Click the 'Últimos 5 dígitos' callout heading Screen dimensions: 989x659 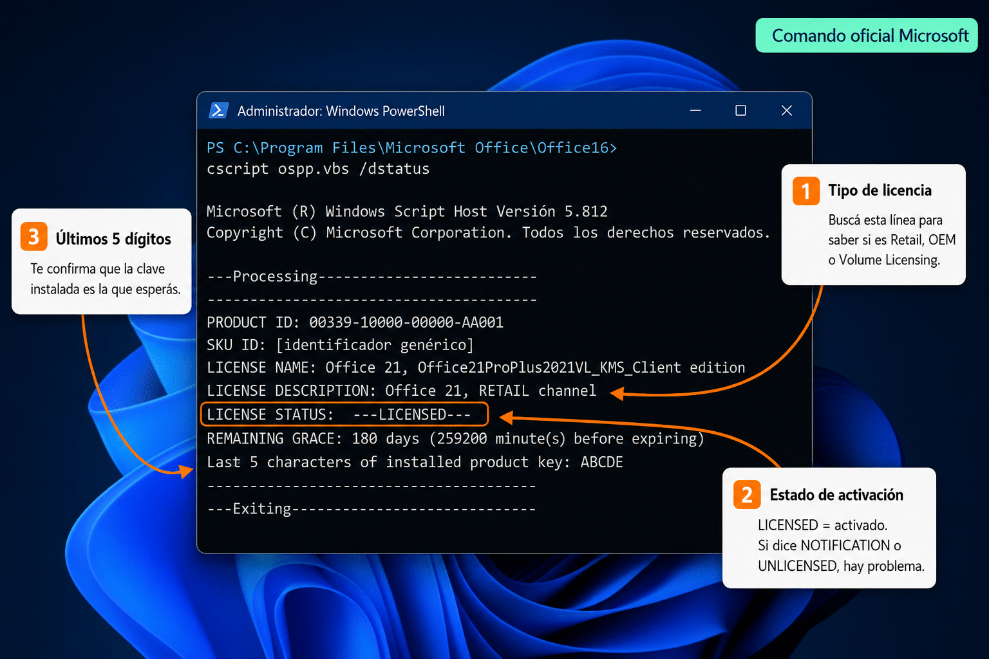click(113, 239)
